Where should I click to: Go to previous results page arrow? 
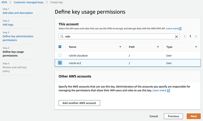[x=185, y=36]
